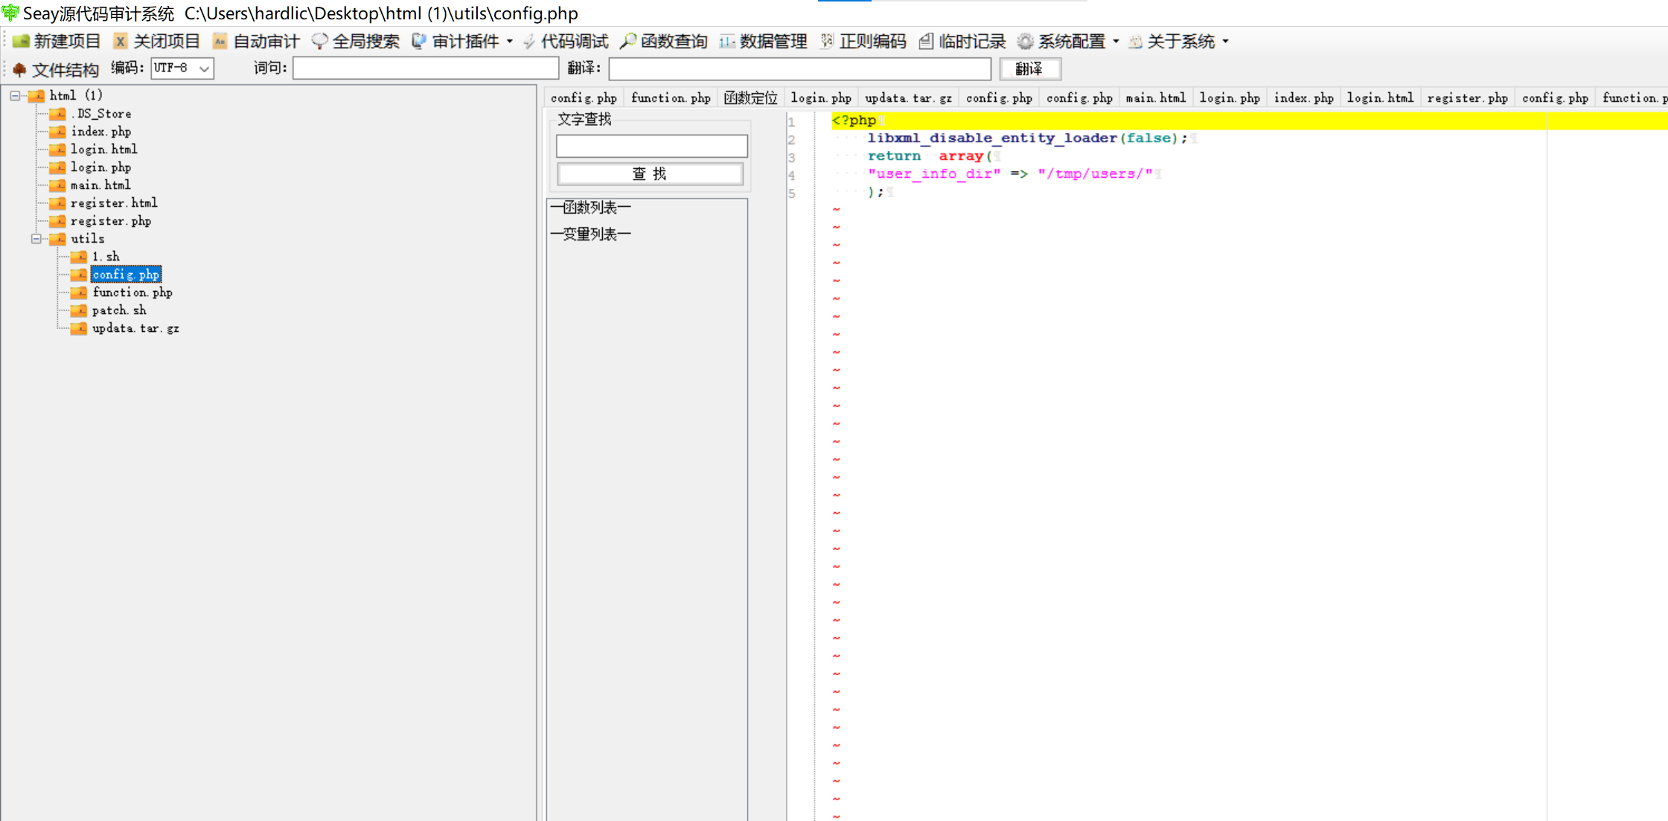This screenshot has height=821, width=1668.
Task: Collapse the utils folder in tree
Action: pyautogui.click(x=36, y=239)
